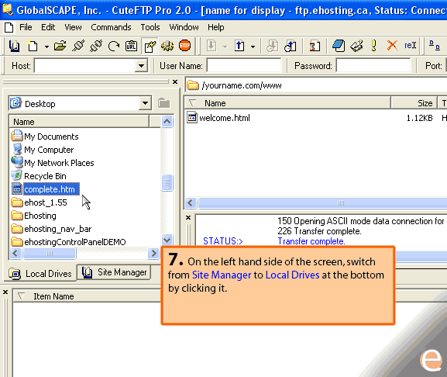Click the red Stop toolbar icon
Screen dimensions: 447x377
(x=184, y=46)
